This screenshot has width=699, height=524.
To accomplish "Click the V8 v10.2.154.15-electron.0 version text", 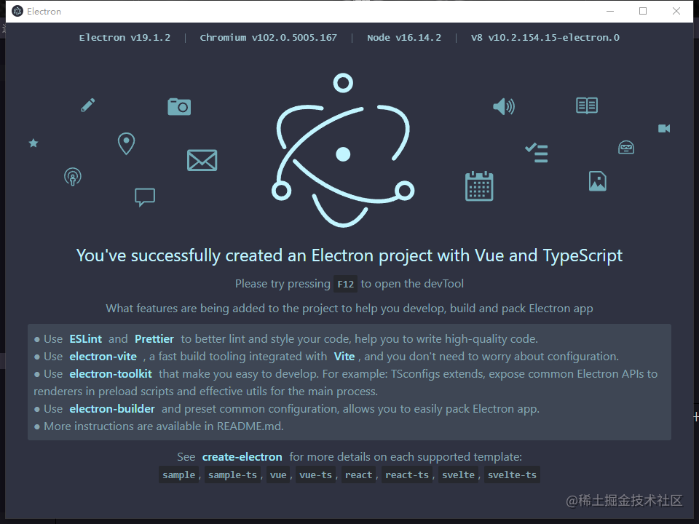I will pyautogui.click(x=545, y=37).
